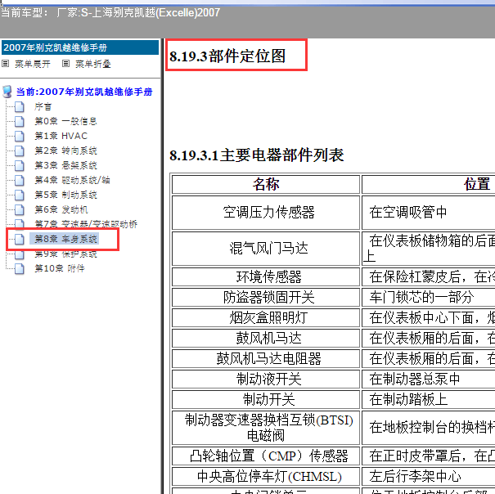Click the page icon next to 第10章 附件
The height and width of the screenshot is (494, 495).
[20, 268]
